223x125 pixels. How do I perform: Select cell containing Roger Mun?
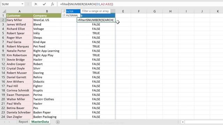coord(20,37)
